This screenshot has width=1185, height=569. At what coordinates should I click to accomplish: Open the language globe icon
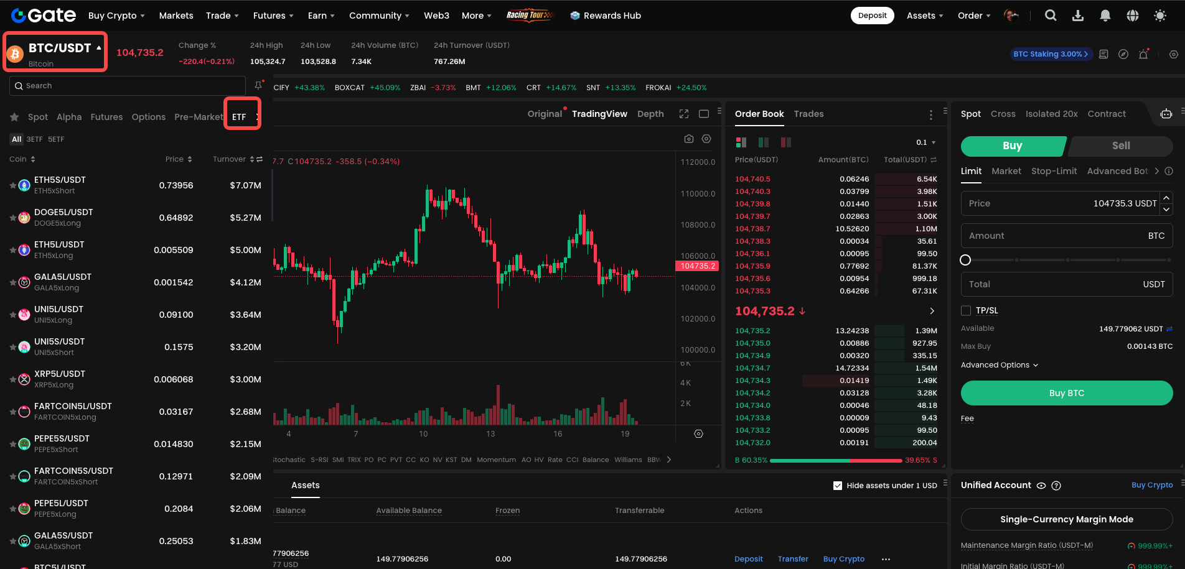click(1133, 16)
